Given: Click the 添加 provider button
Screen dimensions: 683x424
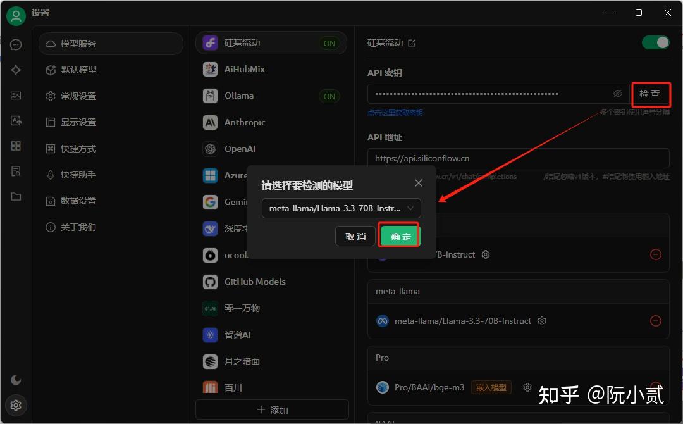Looking at the screenshot, I should (x=272, y=409).
